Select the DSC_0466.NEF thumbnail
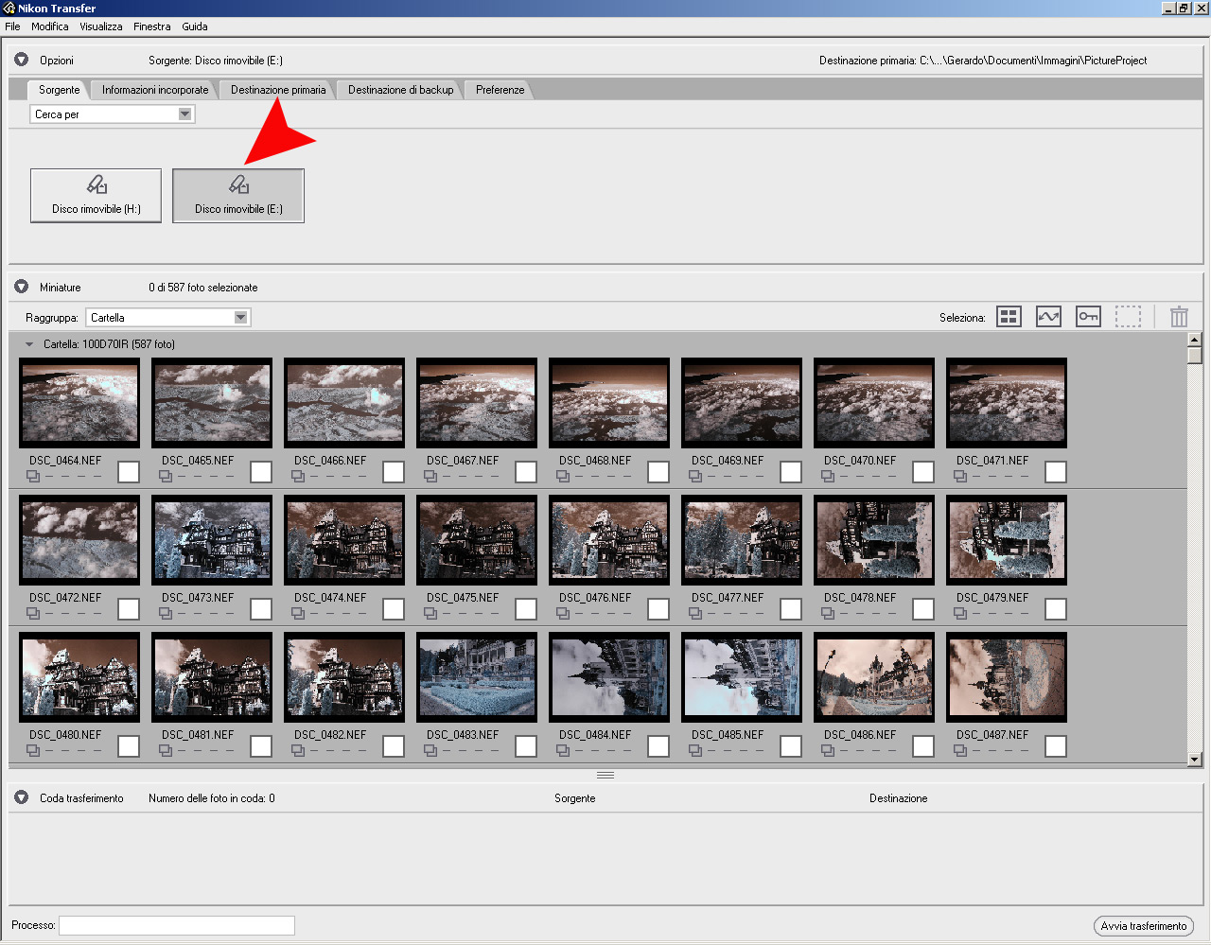This screenshot has height=945, width=1211. point(344,403)
